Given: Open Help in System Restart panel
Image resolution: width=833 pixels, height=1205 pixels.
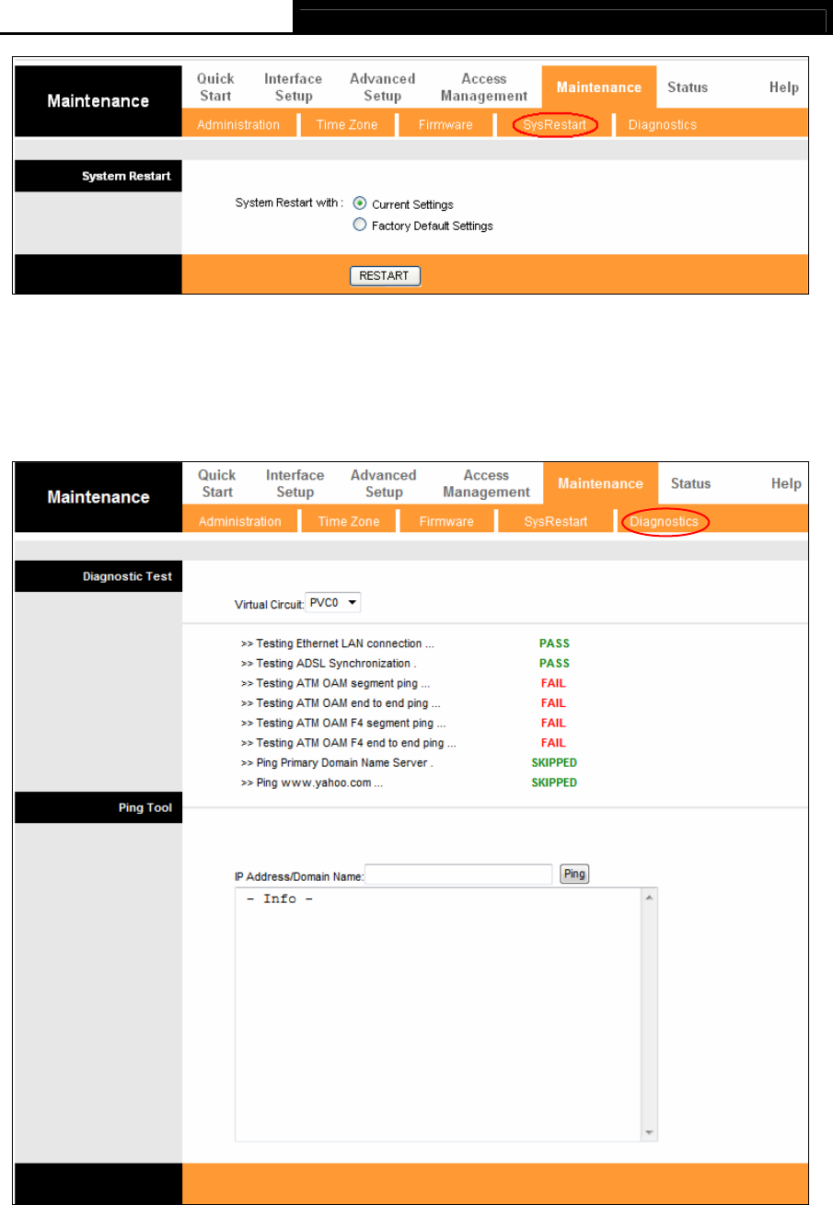Looking at the screenshot, I should click(x=784, y=87).
